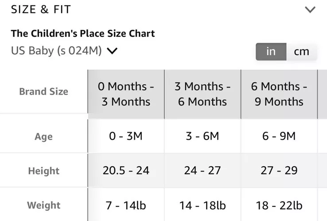Viewport: 327px width, 221px height.
Task: Collapse the Size & Fit section chevron
Action: pos(310,10)
